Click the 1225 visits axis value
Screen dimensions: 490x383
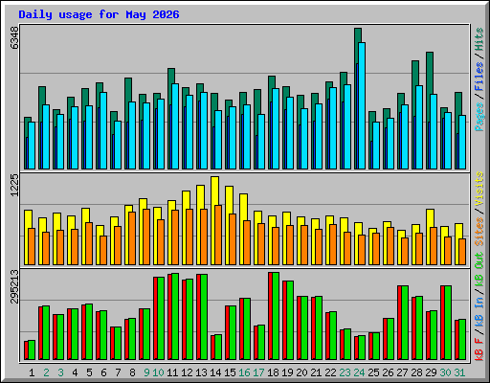tap(14, 185)
